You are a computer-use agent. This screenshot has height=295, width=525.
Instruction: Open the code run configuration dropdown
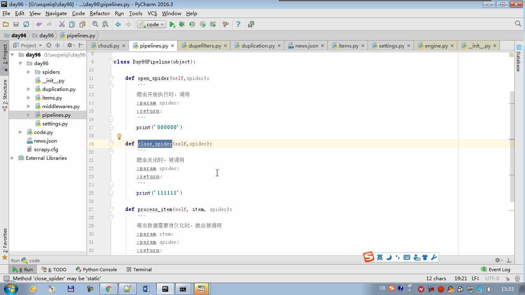pos(151,25)
